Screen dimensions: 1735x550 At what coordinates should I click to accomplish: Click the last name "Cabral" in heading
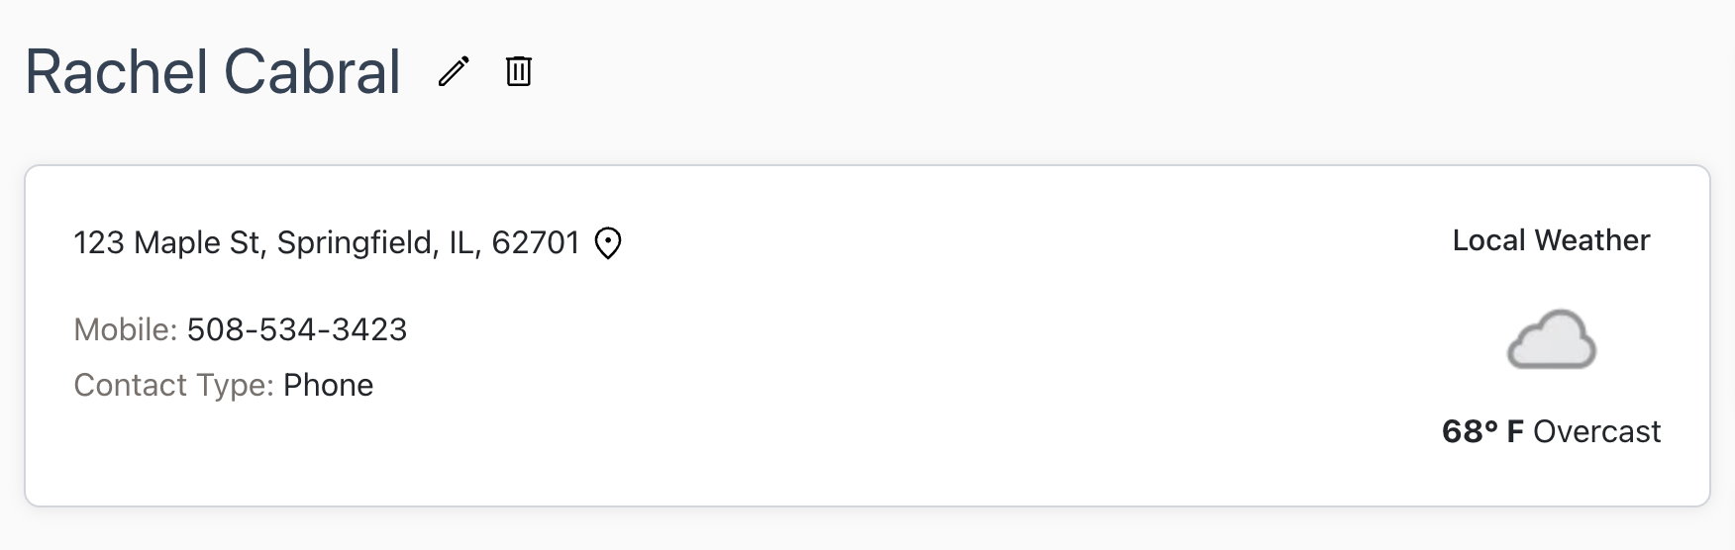(x=312, y=72)
